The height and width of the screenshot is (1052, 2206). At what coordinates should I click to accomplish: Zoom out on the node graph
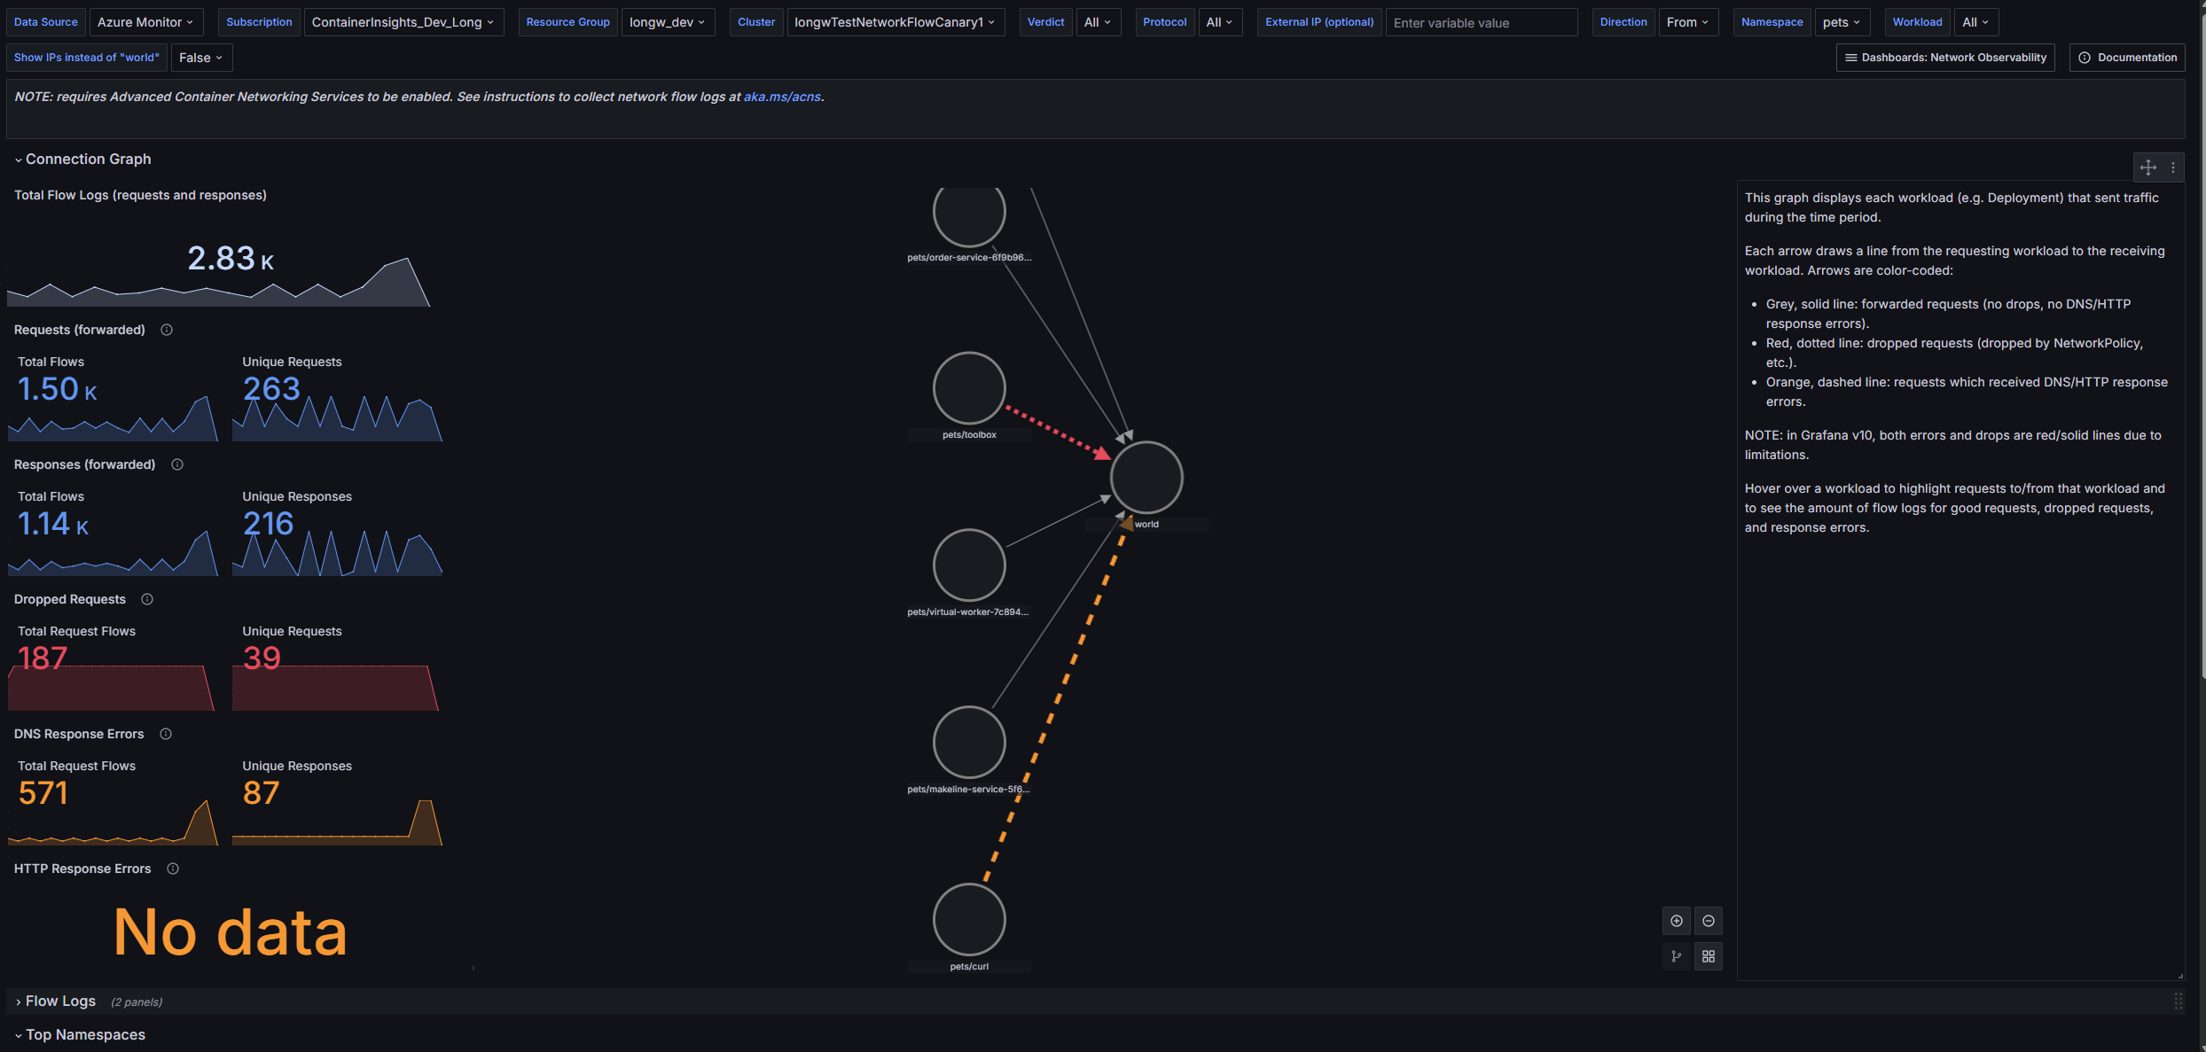[1709, 921]
